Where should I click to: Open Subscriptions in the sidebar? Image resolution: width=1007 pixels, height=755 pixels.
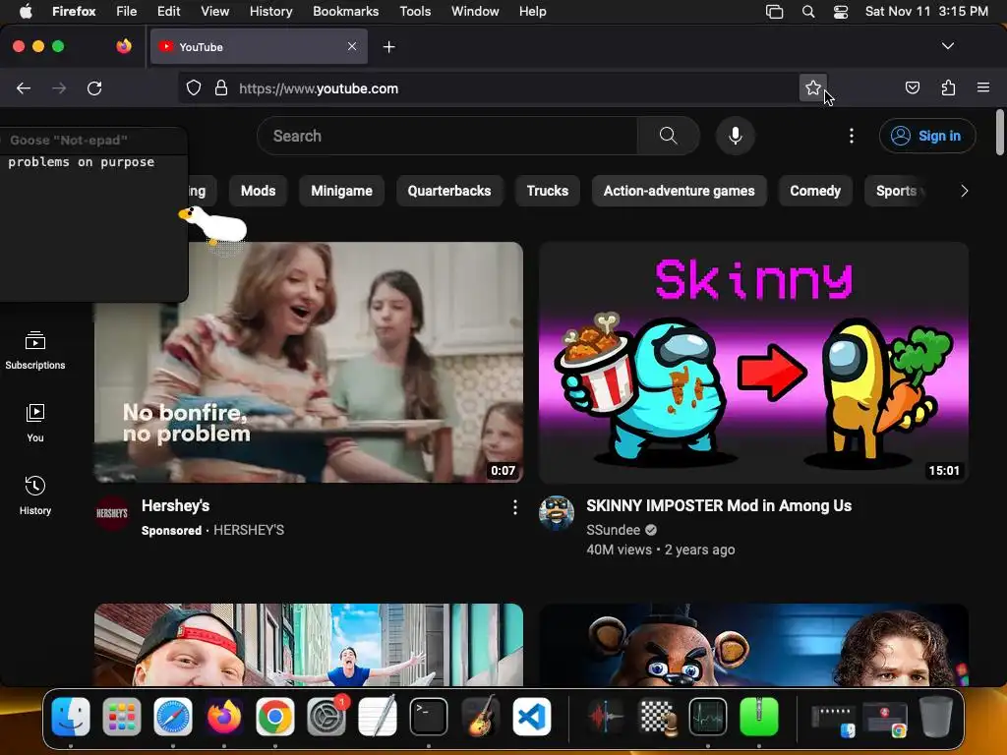click(x=35, y=351)
